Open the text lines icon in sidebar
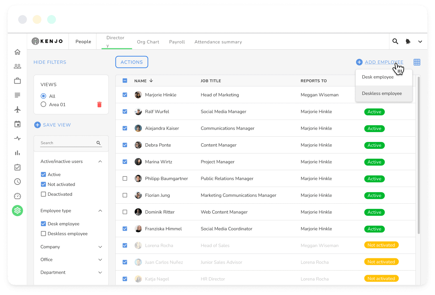 point(17,95)
